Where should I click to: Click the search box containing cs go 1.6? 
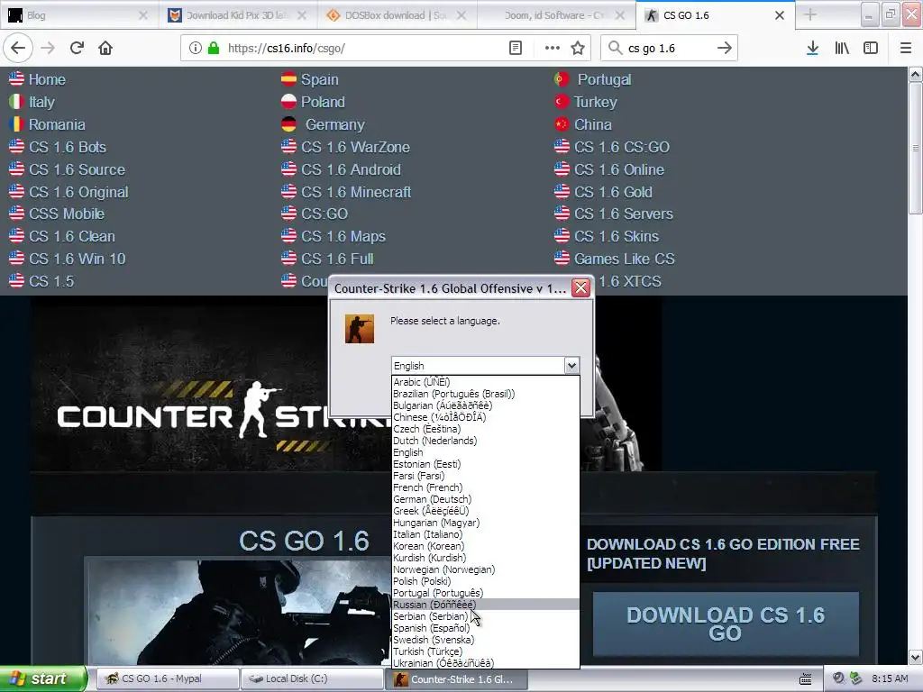668,49
